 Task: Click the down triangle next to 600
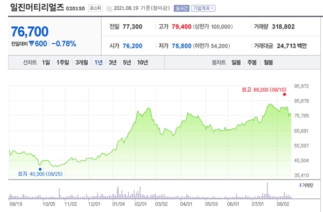click(32, 44)
